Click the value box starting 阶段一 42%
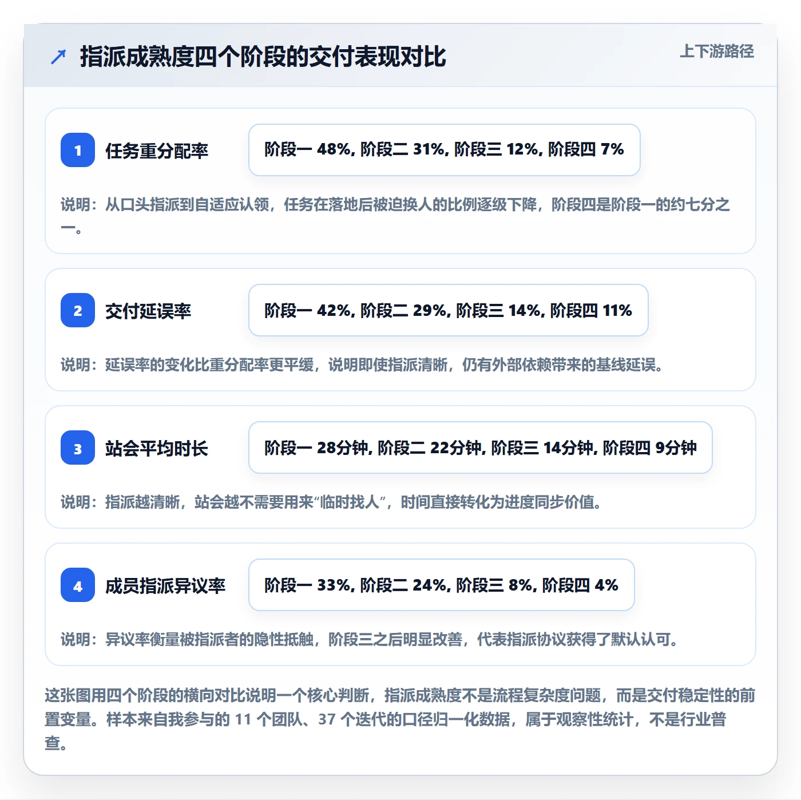The width and height of the screenshot is (801, 800). 449,310
